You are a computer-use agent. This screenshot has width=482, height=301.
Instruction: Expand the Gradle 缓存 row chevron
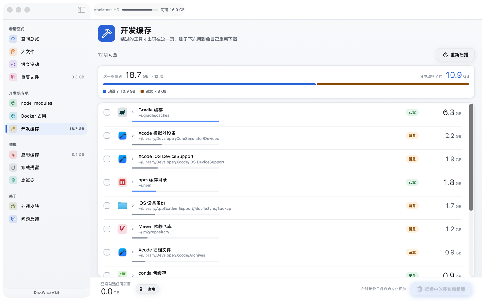pos(133,112)
